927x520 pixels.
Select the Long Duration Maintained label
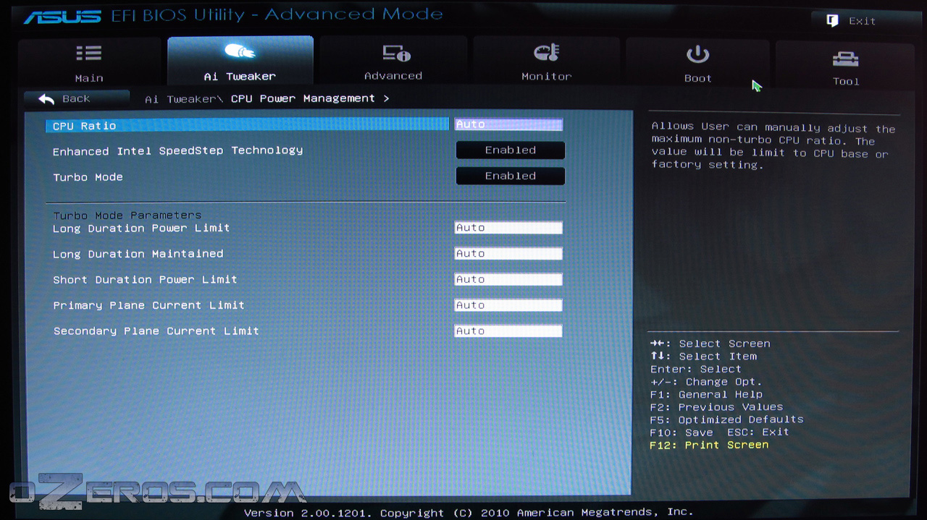pyautogui.click(x=138, y=254)
